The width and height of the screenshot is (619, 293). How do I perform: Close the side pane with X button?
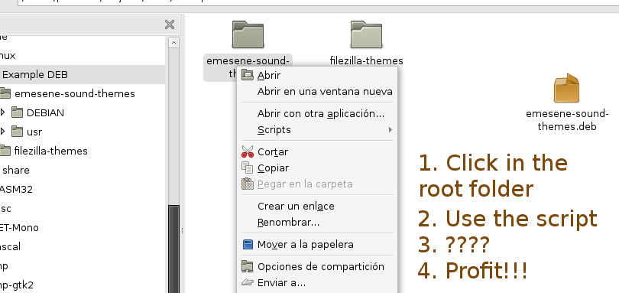coord(170,25)
